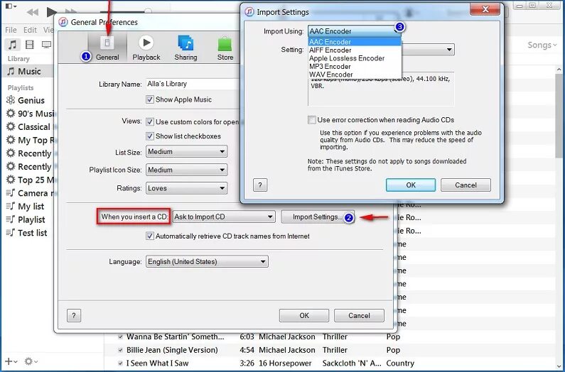Viewport: 565px width, 372px height.
Task: Open the Ask to Import CD dropdown
Action: pos(224,217)
